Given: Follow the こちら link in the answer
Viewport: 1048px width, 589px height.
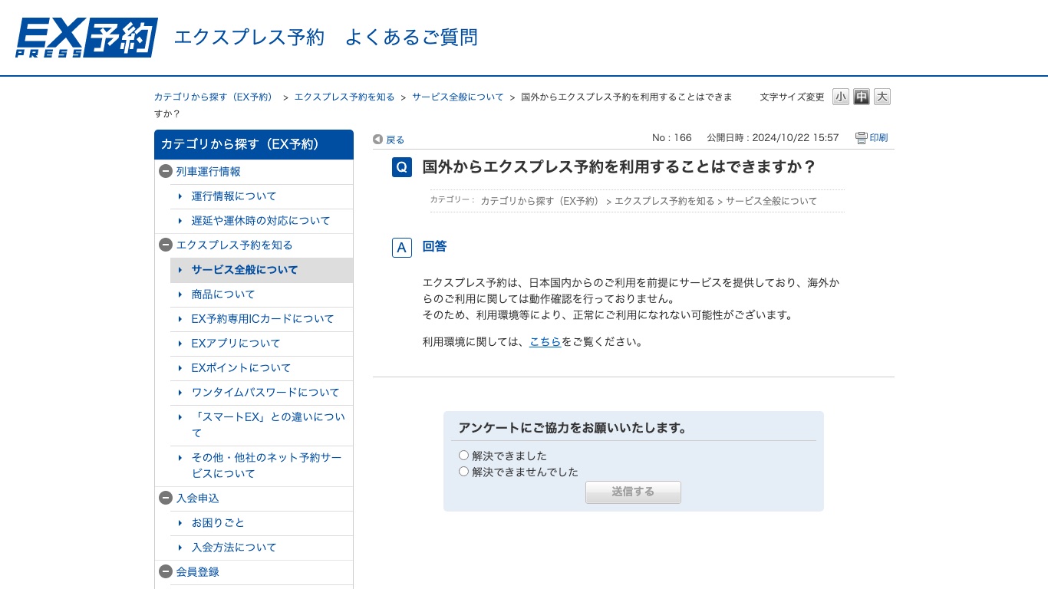Looking at the screenshot, I should click(x=545, y=342).
